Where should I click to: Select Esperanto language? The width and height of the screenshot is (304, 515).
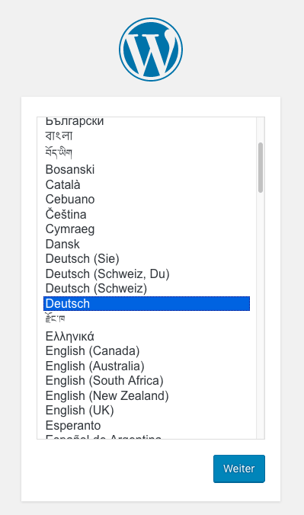(146, 425)
